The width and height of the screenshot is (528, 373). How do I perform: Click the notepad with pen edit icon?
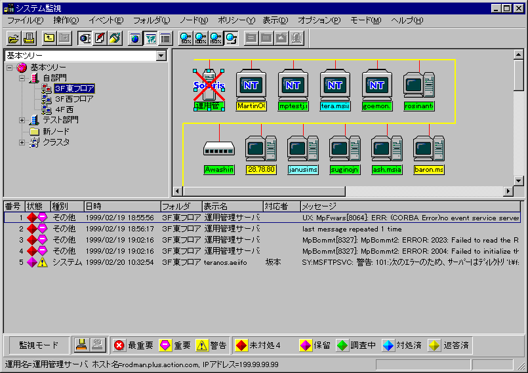tap(100, 39)
